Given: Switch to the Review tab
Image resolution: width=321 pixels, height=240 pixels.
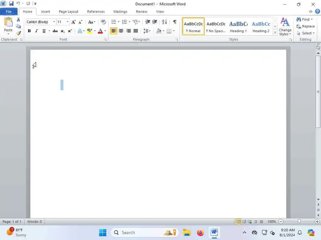Looking at the screenshot, I should pyautogui.click(x=142, y=12).
